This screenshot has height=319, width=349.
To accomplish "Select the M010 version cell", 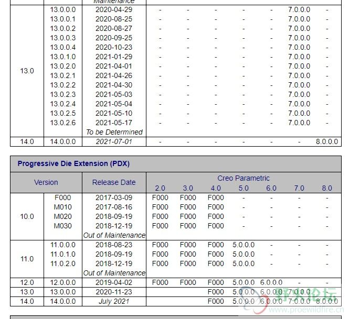I will [63, 207].
